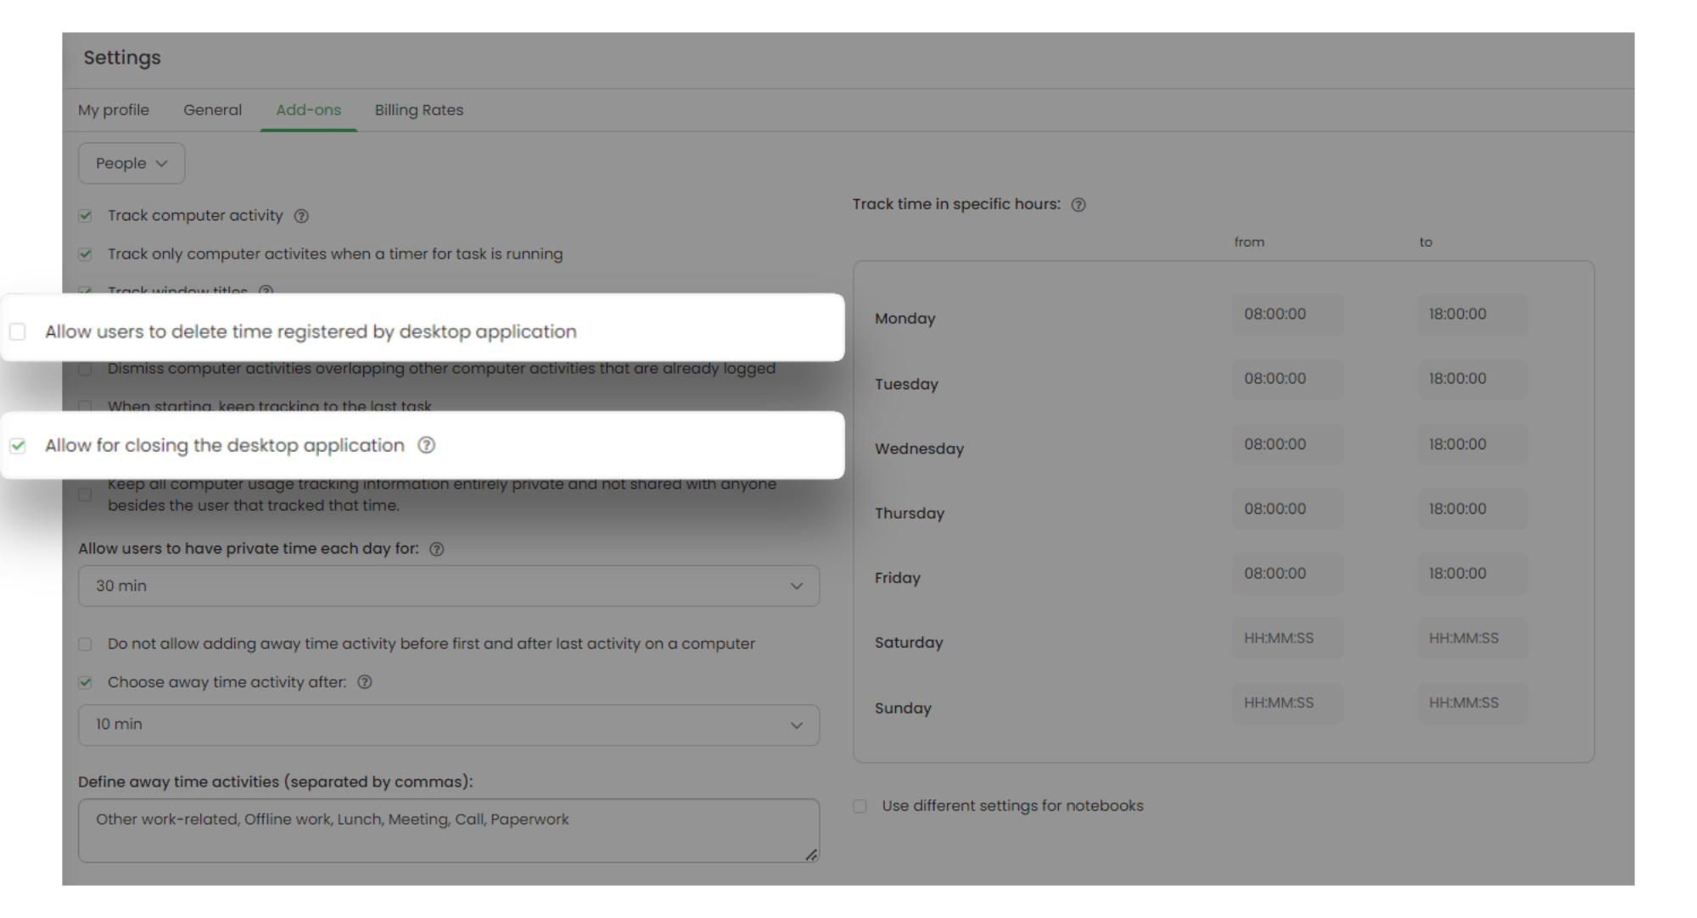Click Monday from time field 08:00:00

(x=1286, y=314)
